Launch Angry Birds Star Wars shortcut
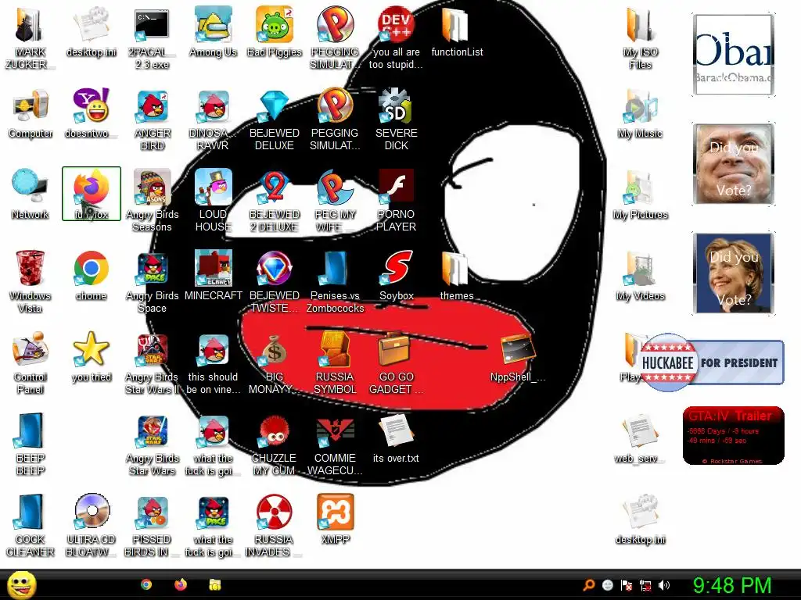 tap(152, 444)
